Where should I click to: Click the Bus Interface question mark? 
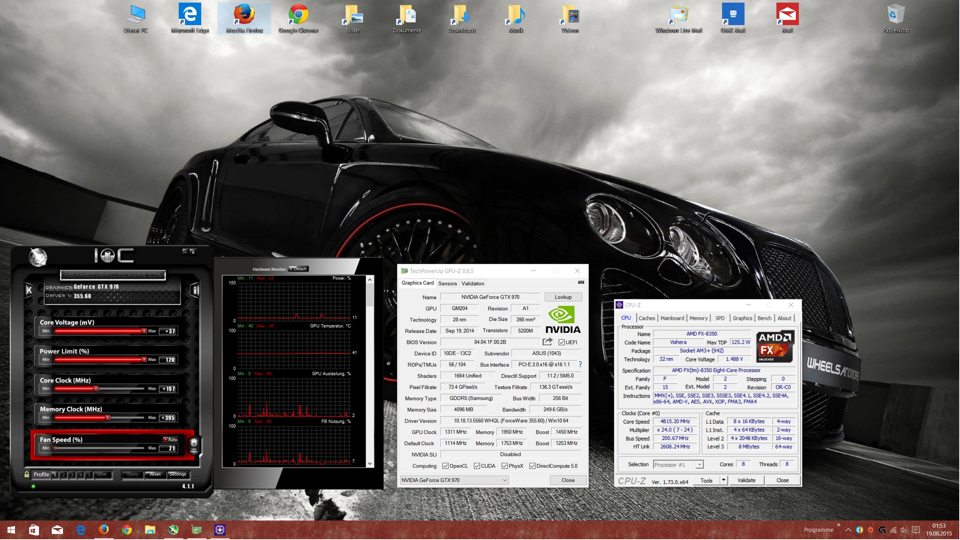click(580, 365)
